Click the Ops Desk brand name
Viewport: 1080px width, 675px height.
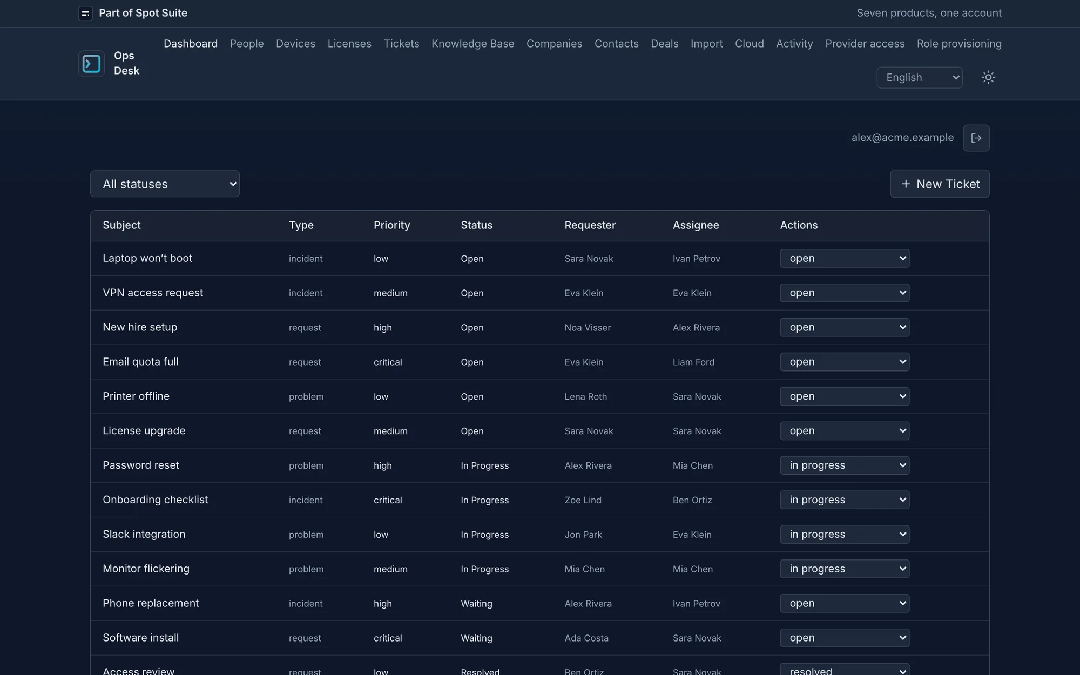point(126,63)
